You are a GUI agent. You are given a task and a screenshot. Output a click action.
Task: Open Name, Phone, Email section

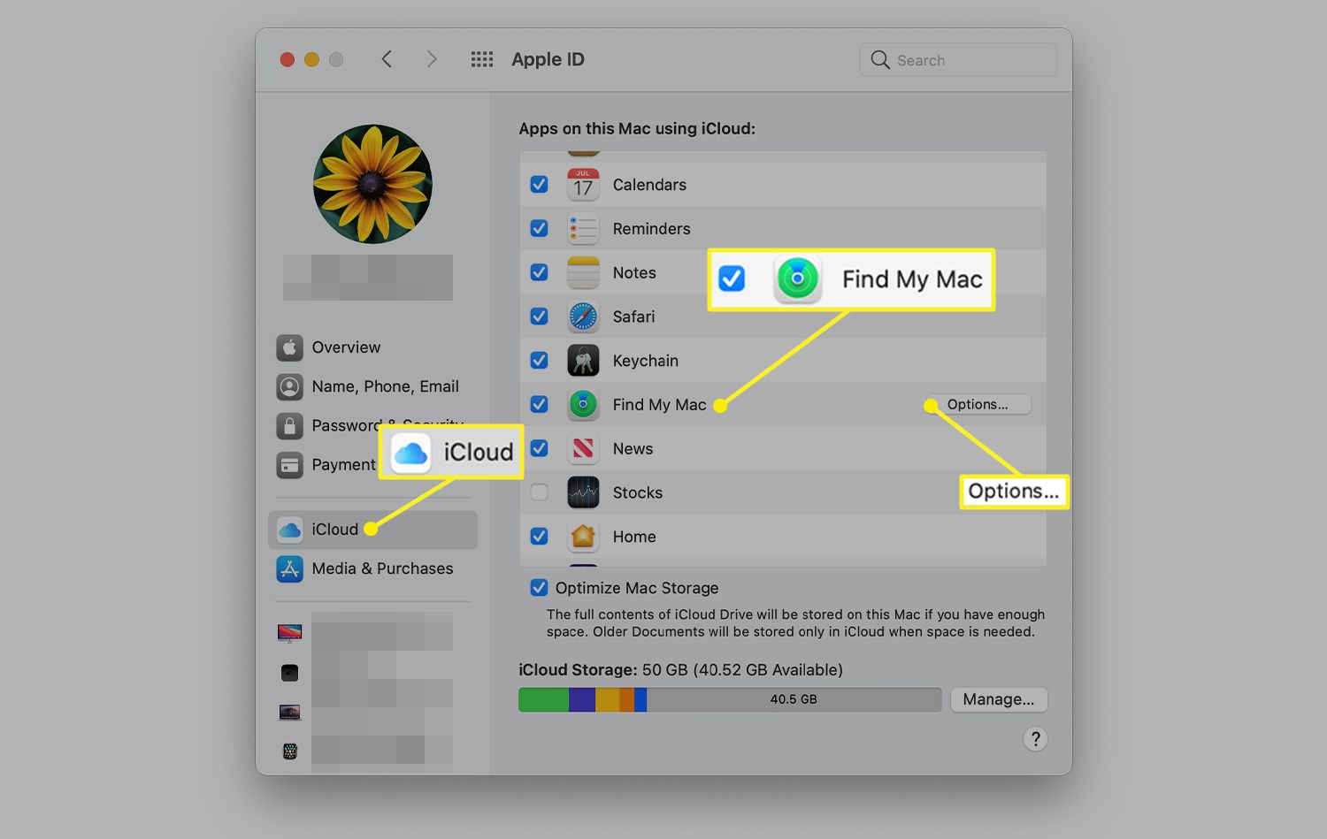pyautogui.click(x=385, y=386)
